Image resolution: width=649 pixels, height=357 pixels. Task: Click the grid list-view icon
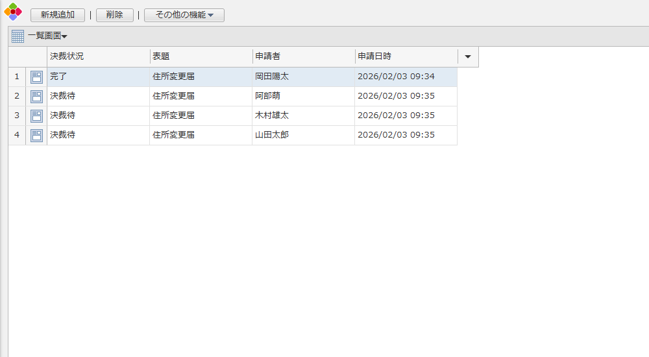pos(18,36)
